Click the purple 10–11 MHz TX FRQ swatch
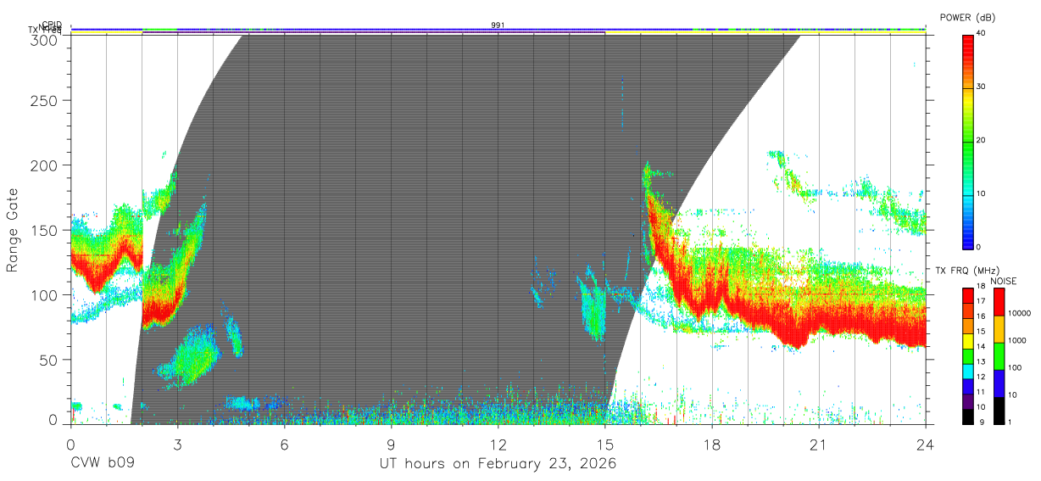 967,401
